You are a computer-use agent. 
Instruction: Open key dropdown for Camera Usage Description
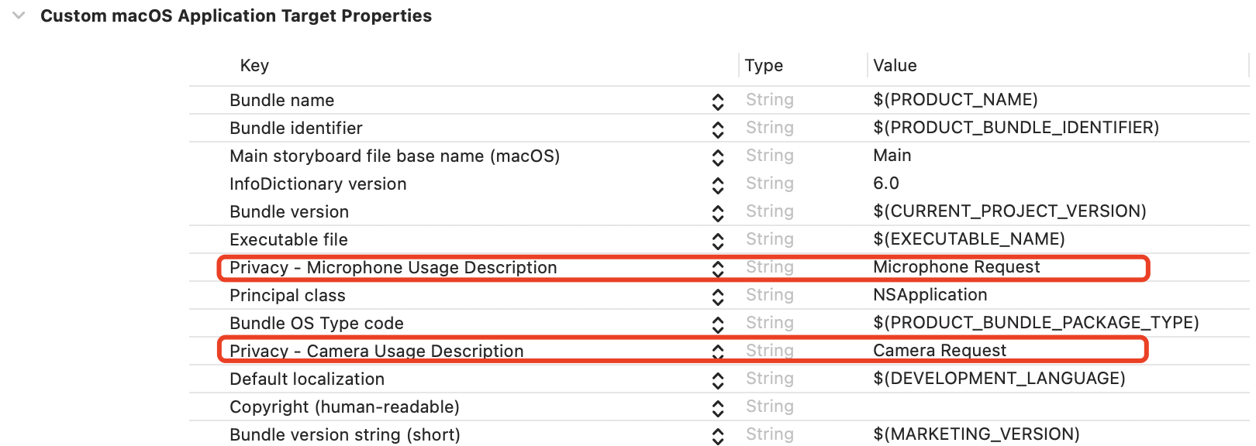click(718, 352)
